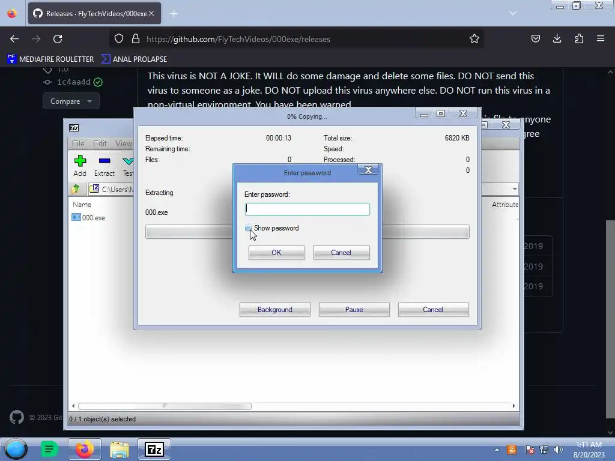Open the 7-Zip Edit menu
The image size is (615, 461).
tap(100, 143)
